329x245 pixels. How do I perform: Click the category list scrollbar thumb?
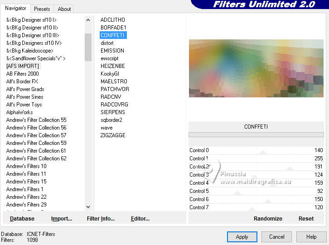[88, 47]
